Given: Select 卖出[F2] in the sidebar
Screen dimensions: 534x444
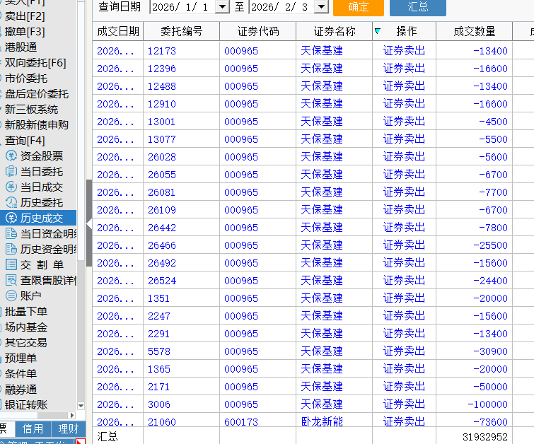Looking at the screenshot, I should tap(25, 16).
